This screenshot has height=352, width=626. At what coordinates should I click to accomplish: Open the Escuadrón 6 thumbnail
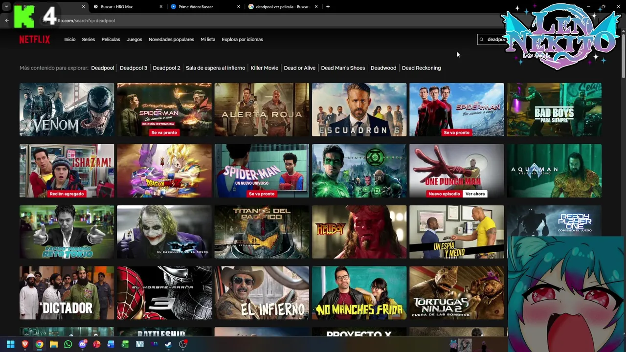tap(359, 110)
